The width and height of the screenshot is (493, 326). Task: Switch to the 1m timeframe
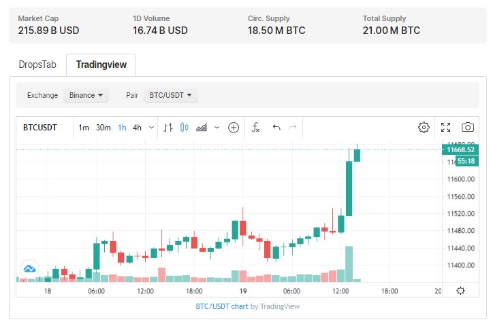[84, 127]
